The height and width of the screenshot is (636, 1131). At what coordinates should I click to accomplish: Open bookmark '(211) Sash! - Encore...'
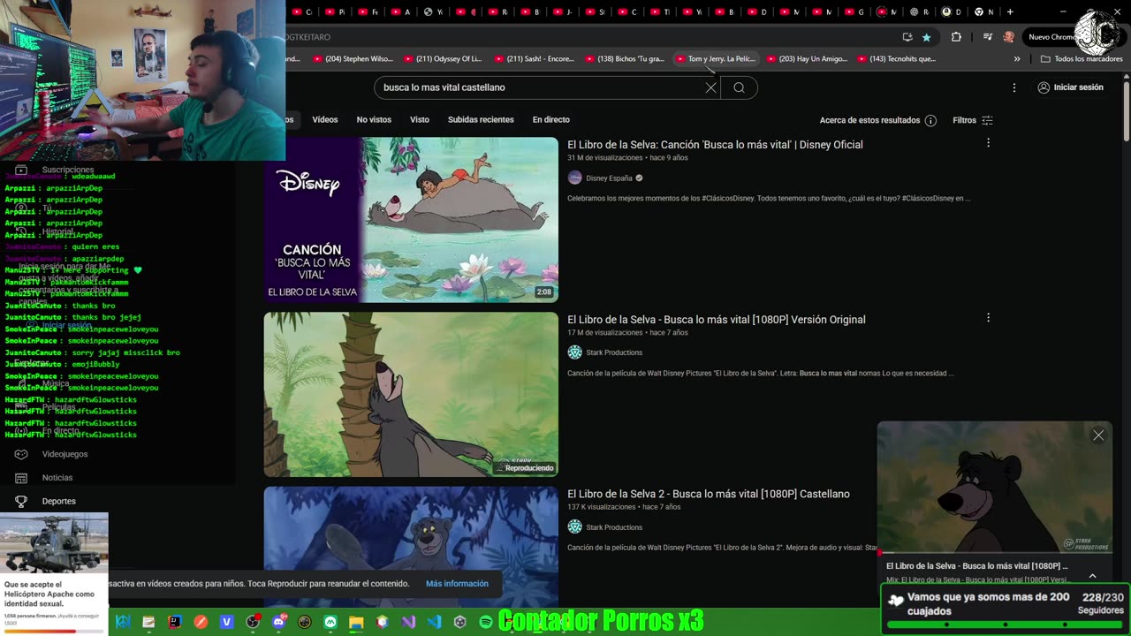[533, 59]
